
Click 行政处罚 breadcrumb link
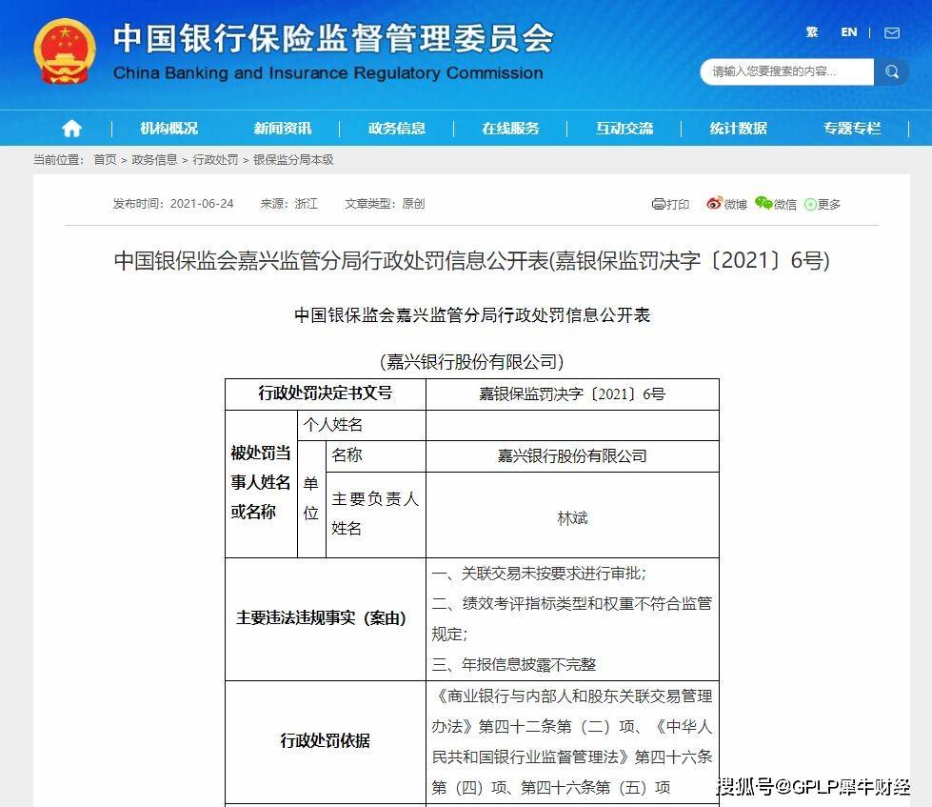point(215,160)
